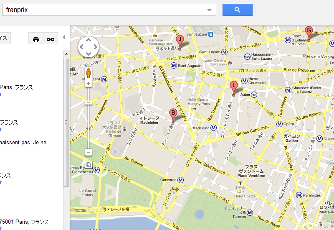
Task: Click Hôtel Costes cocktail icon
Action: point(240,183)
